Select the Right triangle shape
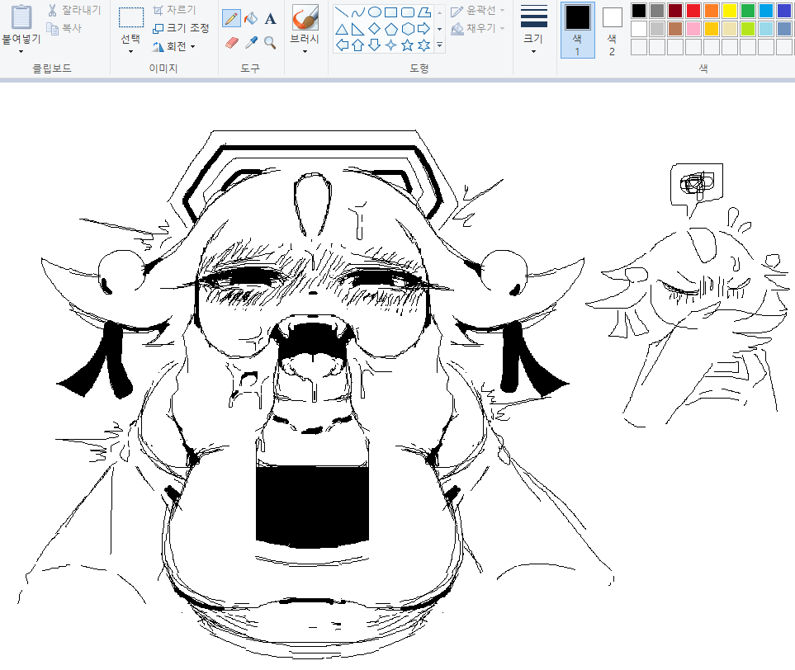 (x=358, y=29)
